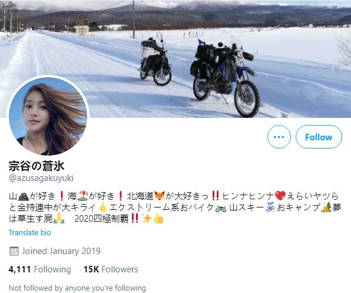Click Translate bio link

click(30, 232)
